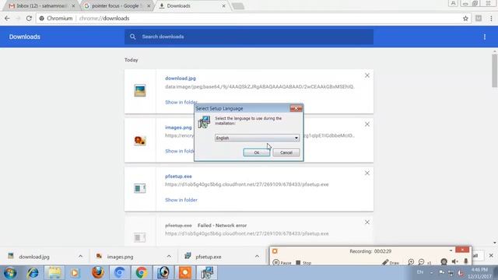The height and width of the screenshot is (280, 498).
Task: Click the failed pfsetup.exe cloudfront URL text
Action: tap(247, 233)
